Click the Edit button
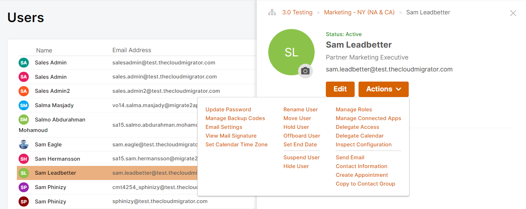Image resolution: width=526 pixels, height=209 pixels. pyautogui.click(x=340, y=89)
